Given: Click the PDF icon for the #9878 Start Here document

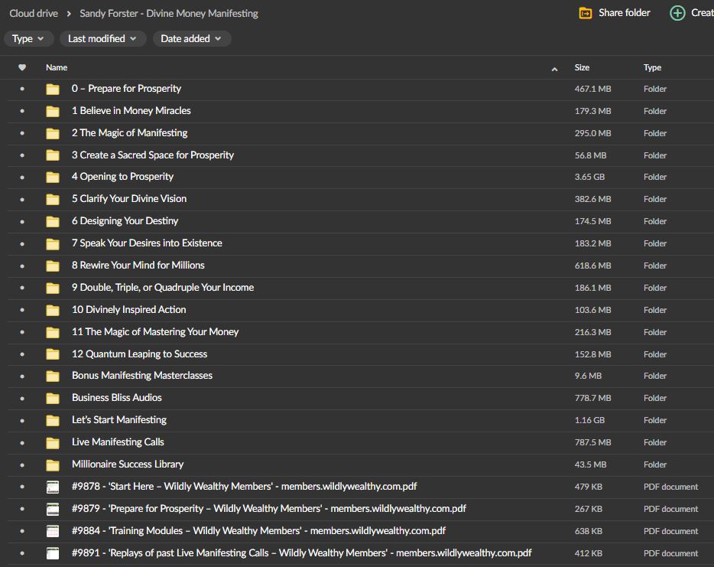Looking at the screenshot, I should click(52, 487).
